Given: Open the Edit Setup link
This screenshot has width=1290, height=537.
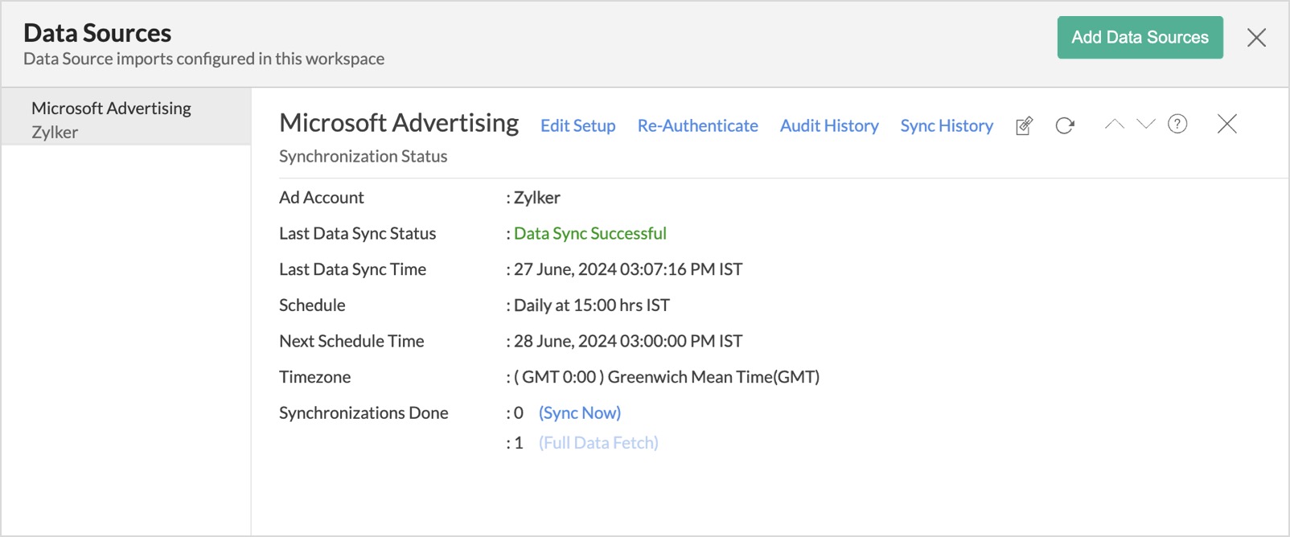Looking at the screenshot, I should (x=577, y=126).
